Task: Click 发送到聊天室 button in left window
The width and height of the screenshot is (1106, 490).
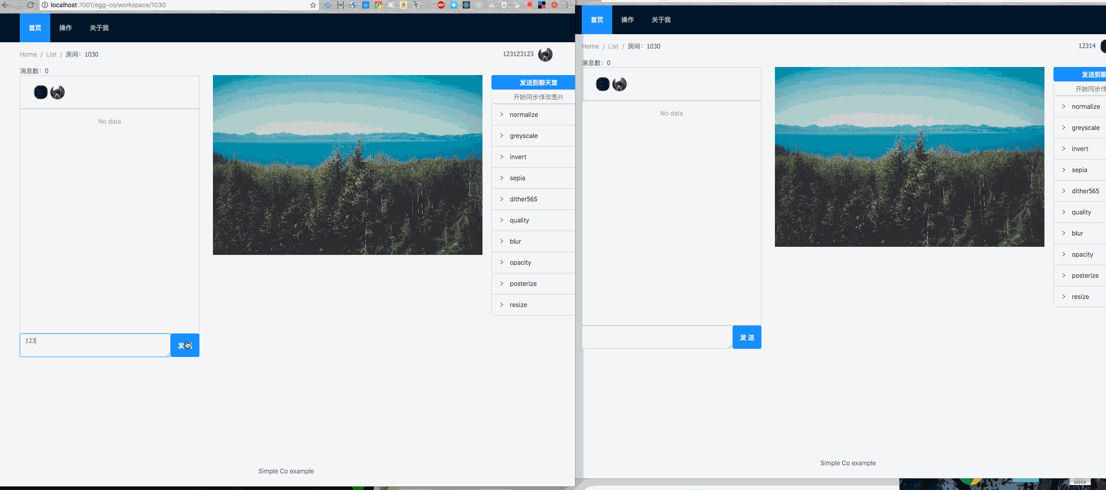Action: click(x=538, y=83)
